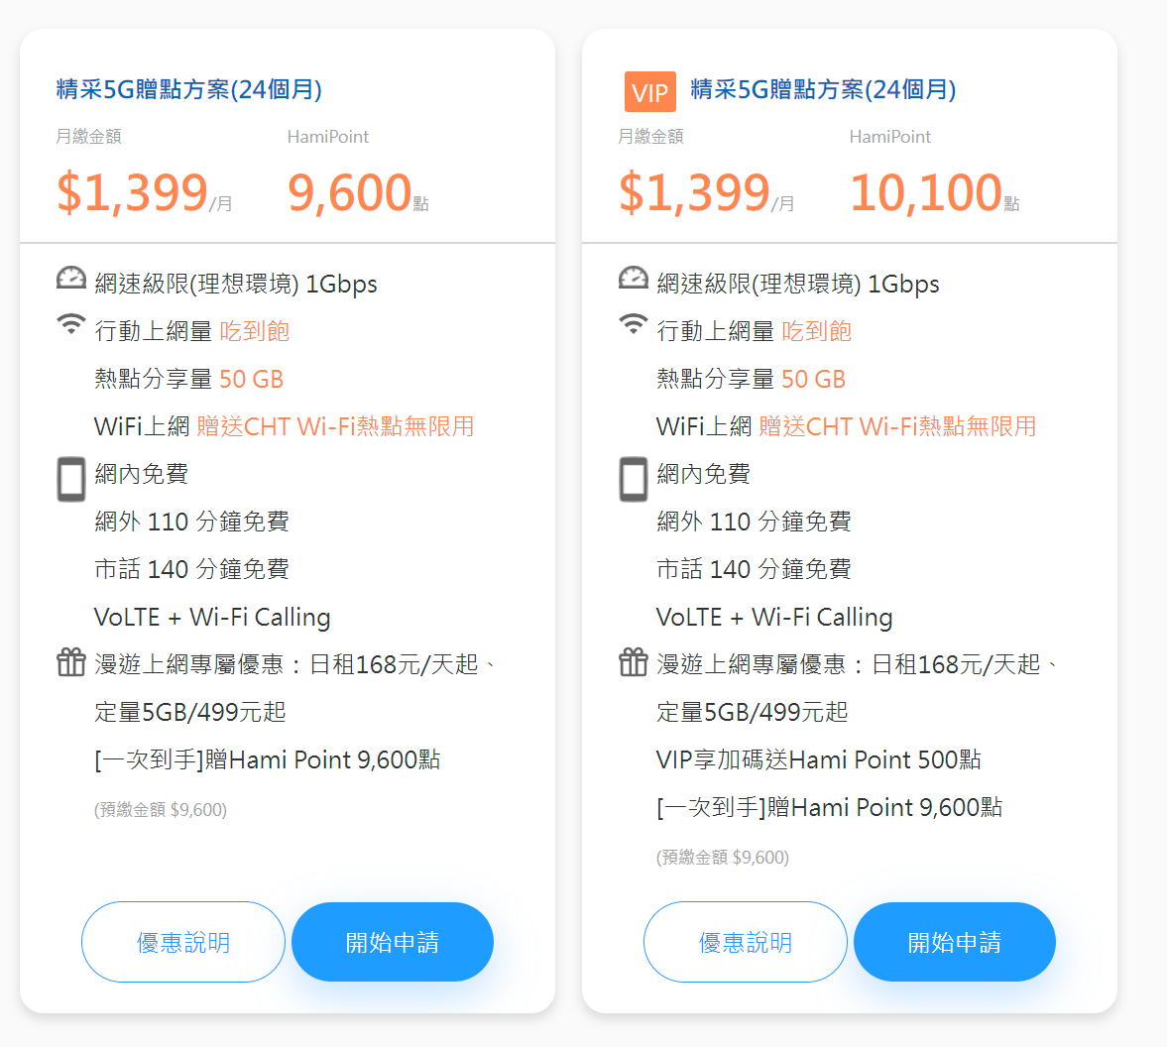1167x1047 pixels.
Task: Click the VIP 精采5G贈點方案 title
Action: click(823, 89)
